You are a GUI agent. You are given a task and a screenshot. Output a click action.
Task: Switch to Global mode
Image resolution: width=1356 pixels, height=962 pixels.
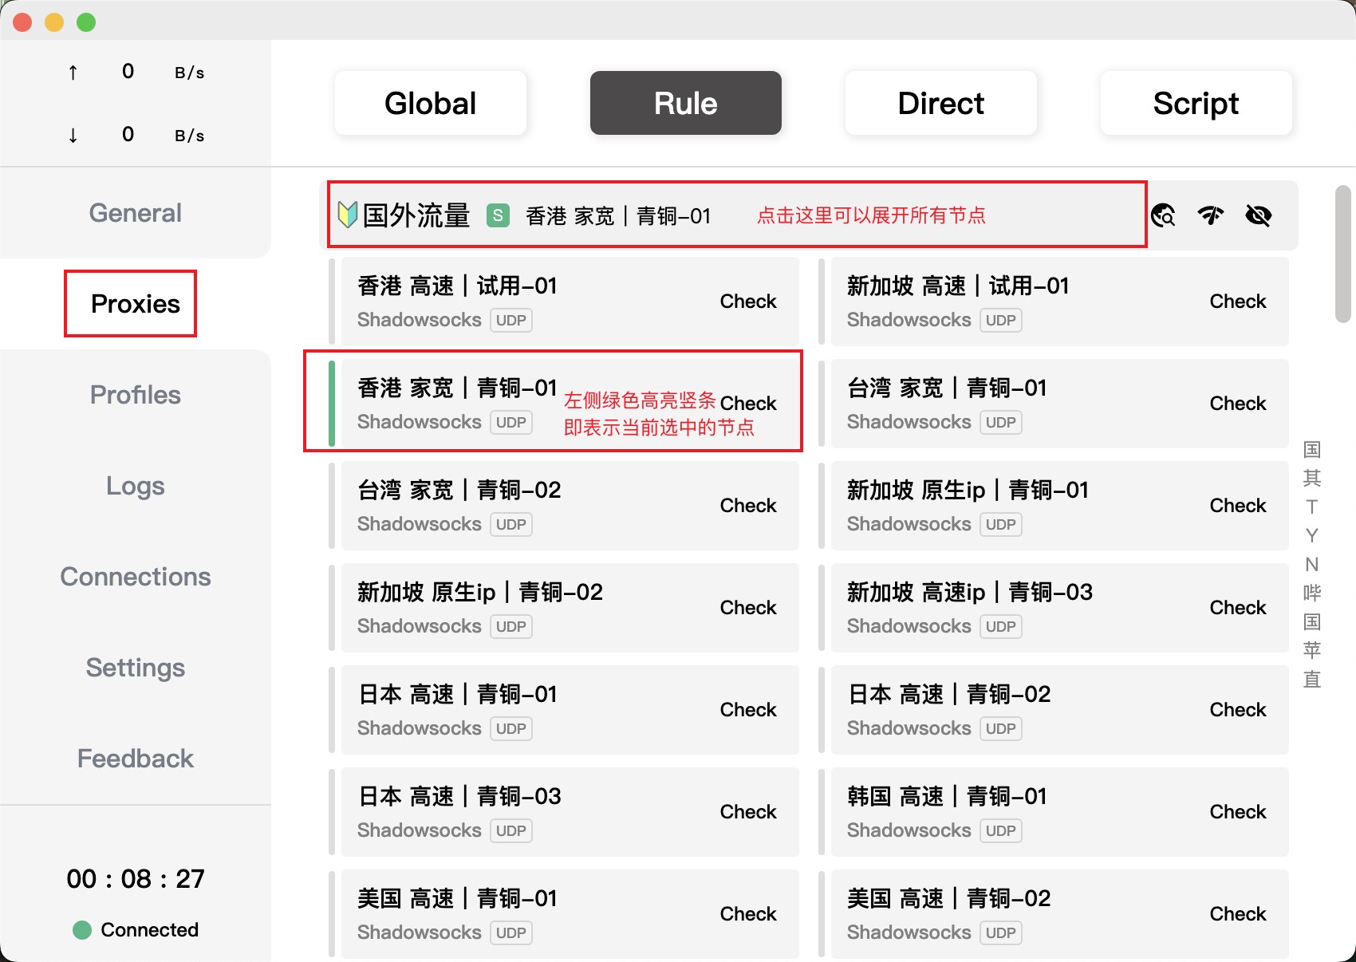pos(431,103)
